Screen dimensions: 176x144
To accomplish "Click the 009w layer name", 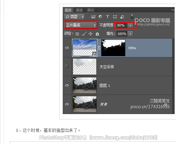I will coord(132,48).
